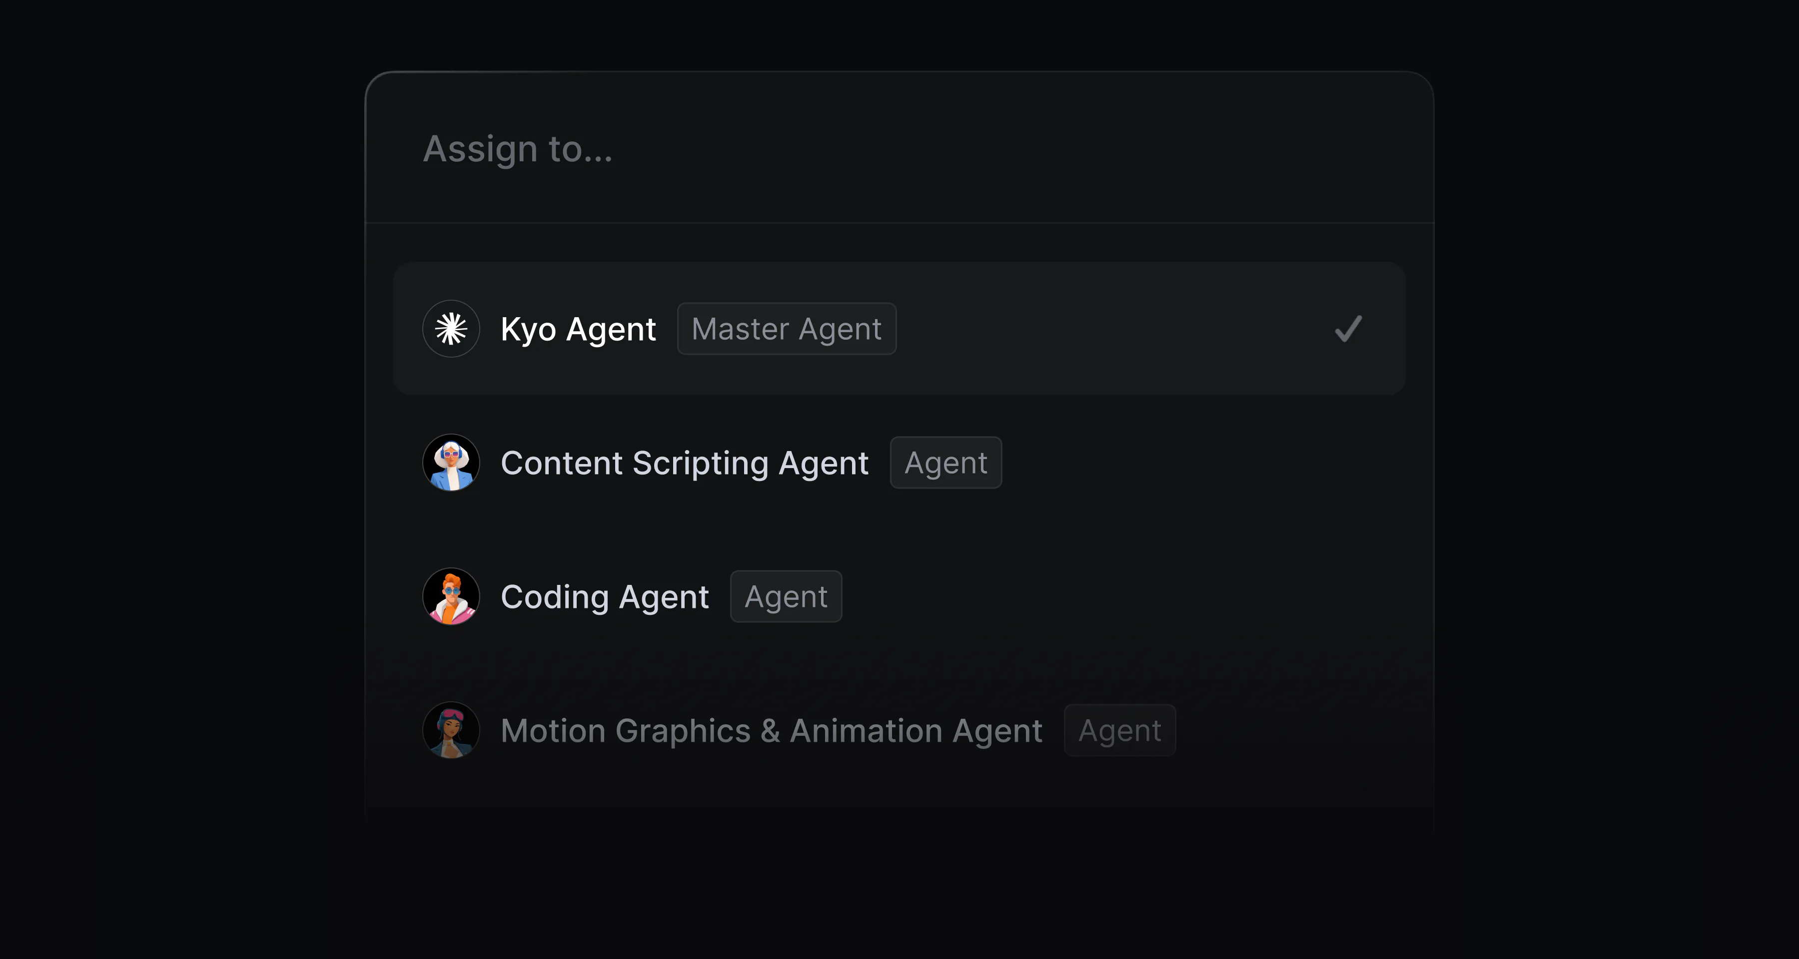Viewport: 1799px width, 959px height.
Task: Click the Agent badge beside Content Scripting Agent
Action: tap(945, 463)
